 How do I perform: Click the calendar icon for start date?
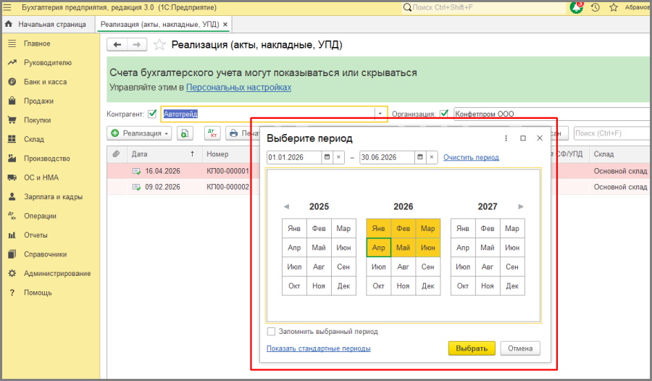(327, 157)
